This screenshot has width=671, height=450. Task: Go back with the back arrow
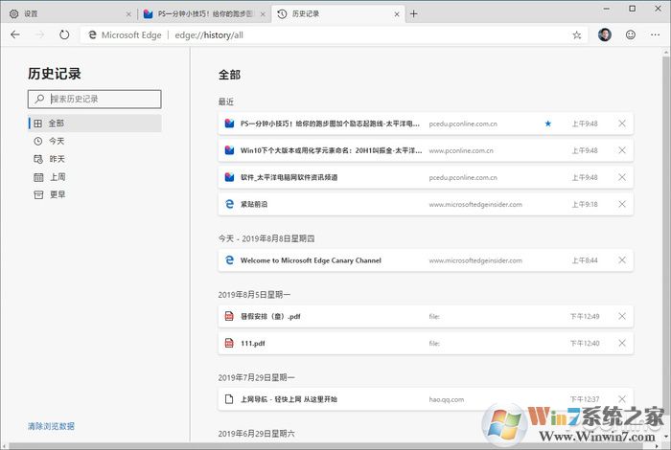click(x=15, y=34)
